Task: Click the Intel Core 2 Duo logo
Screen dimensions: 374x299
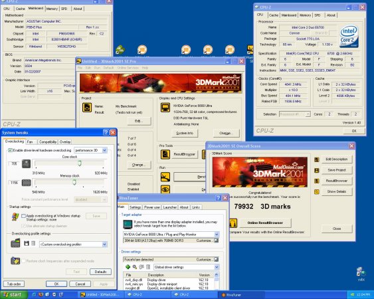Action: (349, 36)
